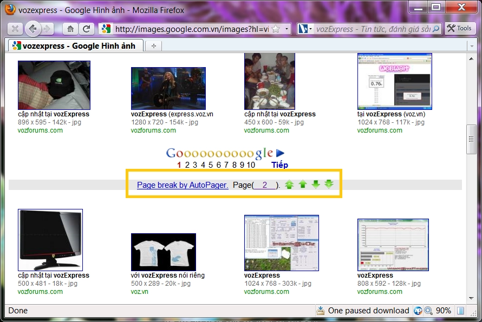Screen dimensions: 482x322
Task: Click the Firefox logo in title bar
Action: [10, 10]
